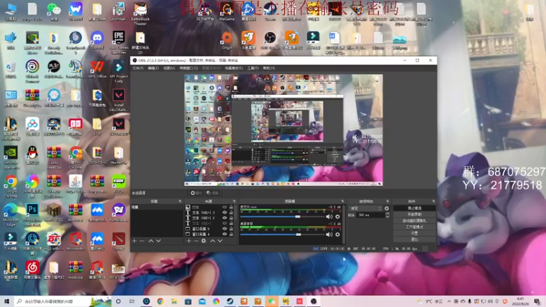This screenshot has width=546, height=307.
Task: Mute the 桌面音频 speaker icon
Action: (329, 235)
